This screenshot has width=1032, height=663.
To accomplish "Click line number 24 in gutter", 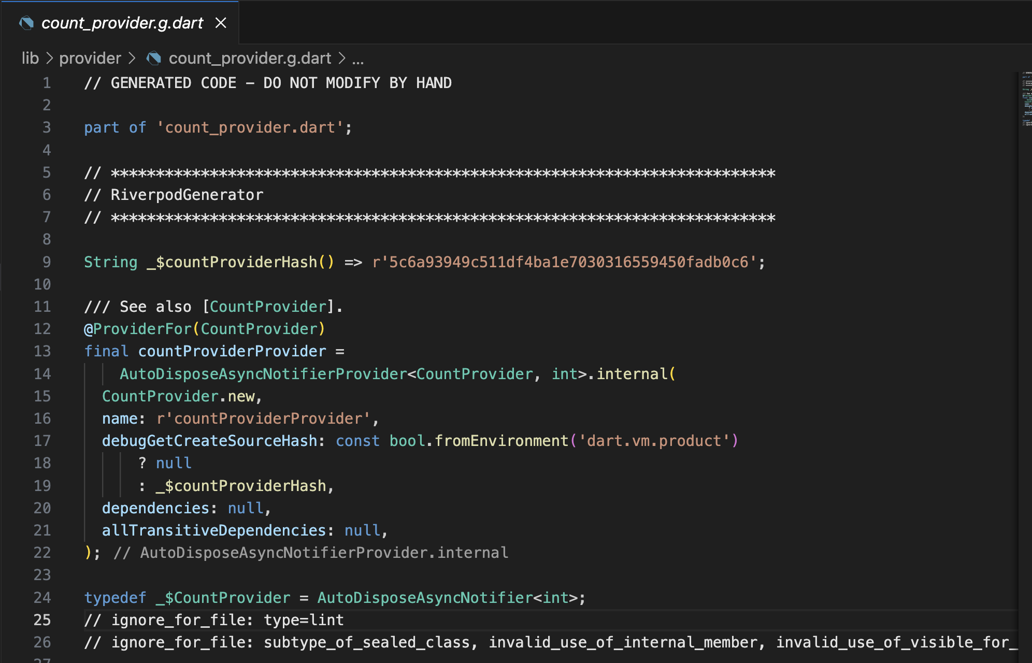I will click(x=42, y=598).
